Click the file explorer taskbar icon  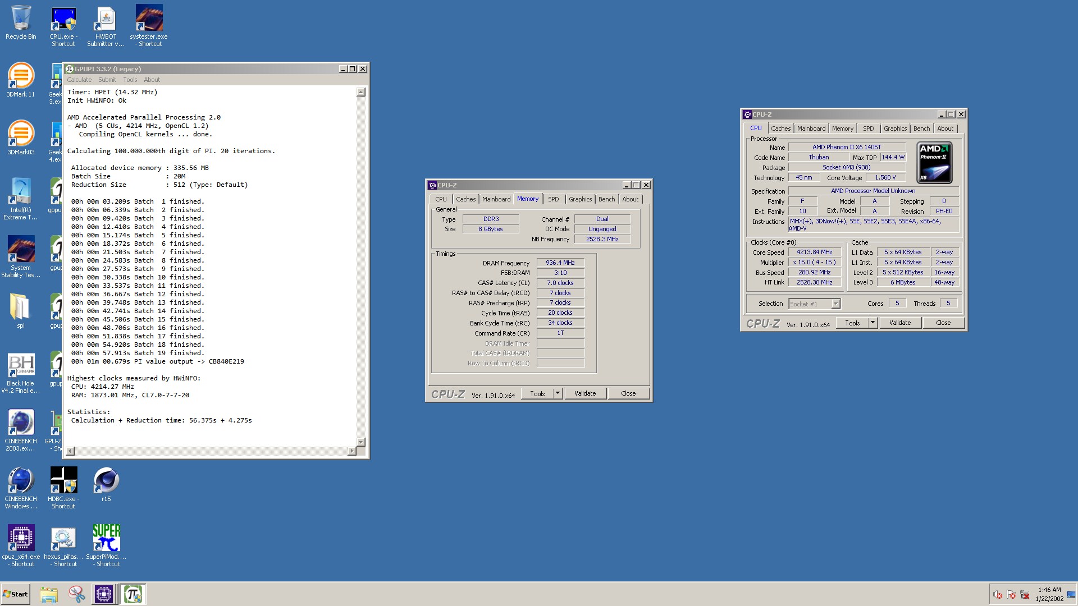[x=49, y=594]
